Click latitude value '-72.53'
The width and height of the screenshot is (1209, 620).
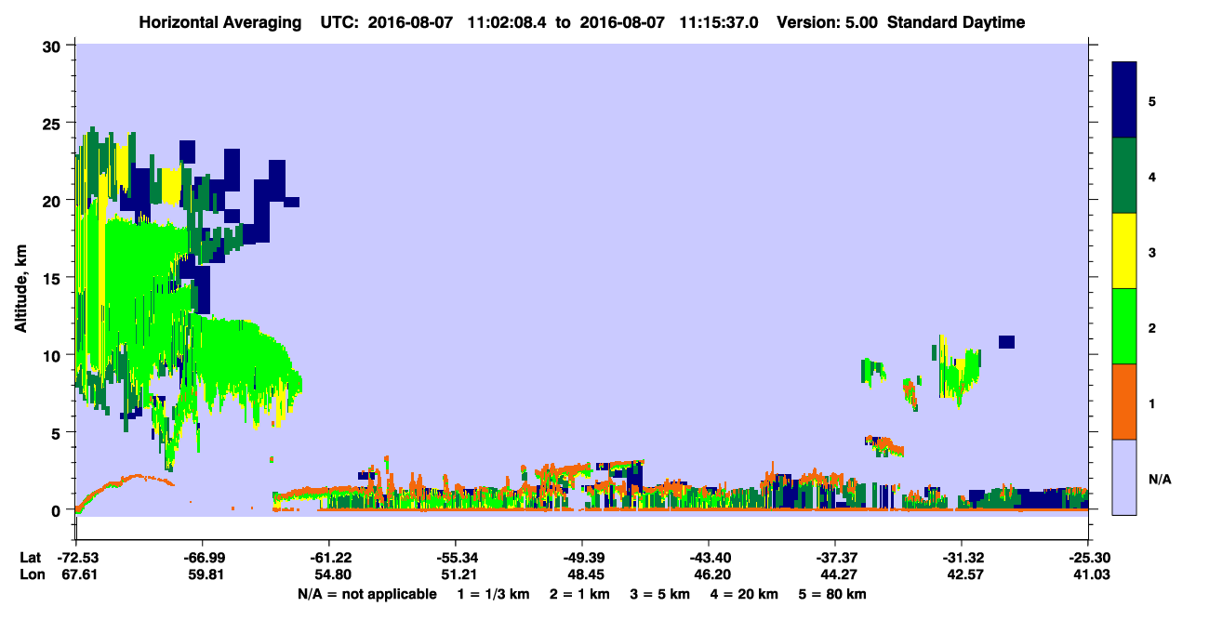(x=76, y=557)
